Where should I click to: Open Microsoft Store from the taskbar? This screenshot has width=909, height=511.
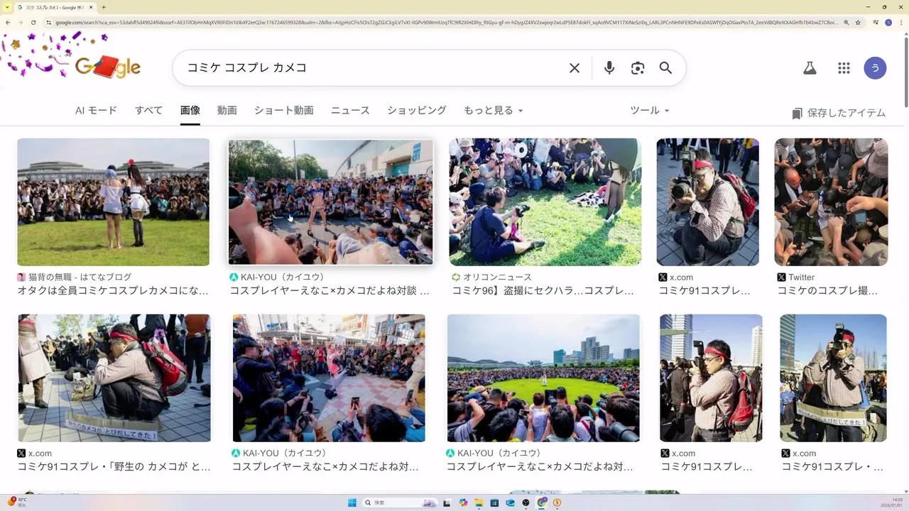tap(494, 502)
